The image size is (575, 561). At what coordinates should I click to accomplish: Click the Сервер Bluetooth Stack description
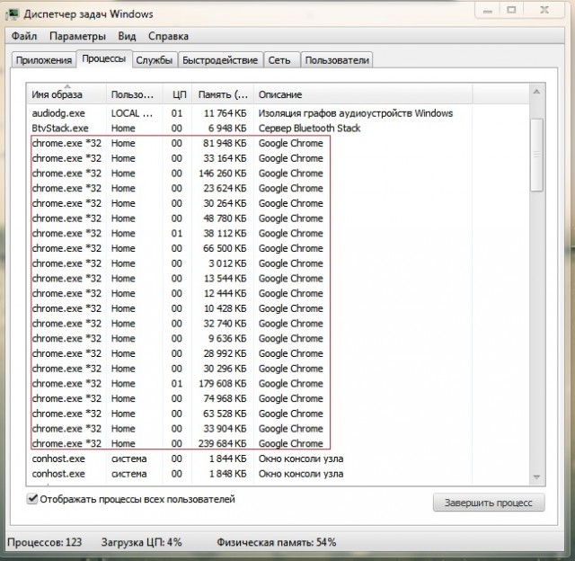309,129
